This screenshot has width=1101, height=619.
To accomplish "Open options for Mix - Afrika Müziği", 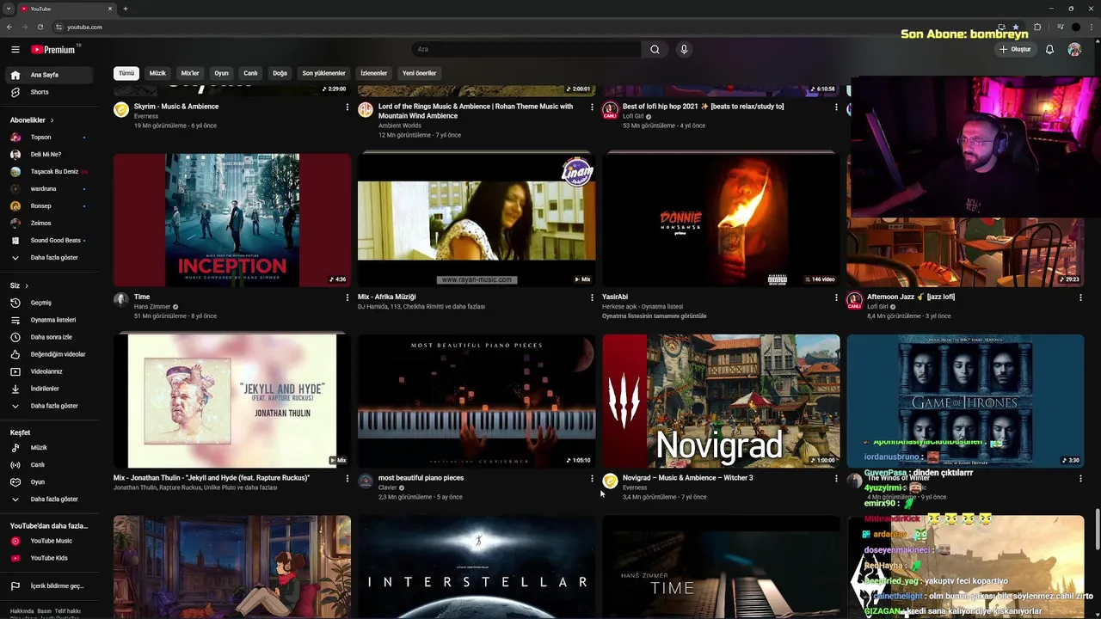I will 592,297.
